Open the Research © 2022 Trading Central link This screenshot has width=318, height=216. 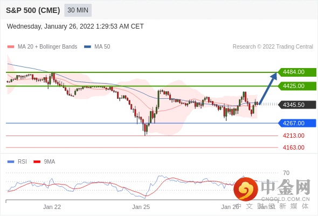(273, 47)
